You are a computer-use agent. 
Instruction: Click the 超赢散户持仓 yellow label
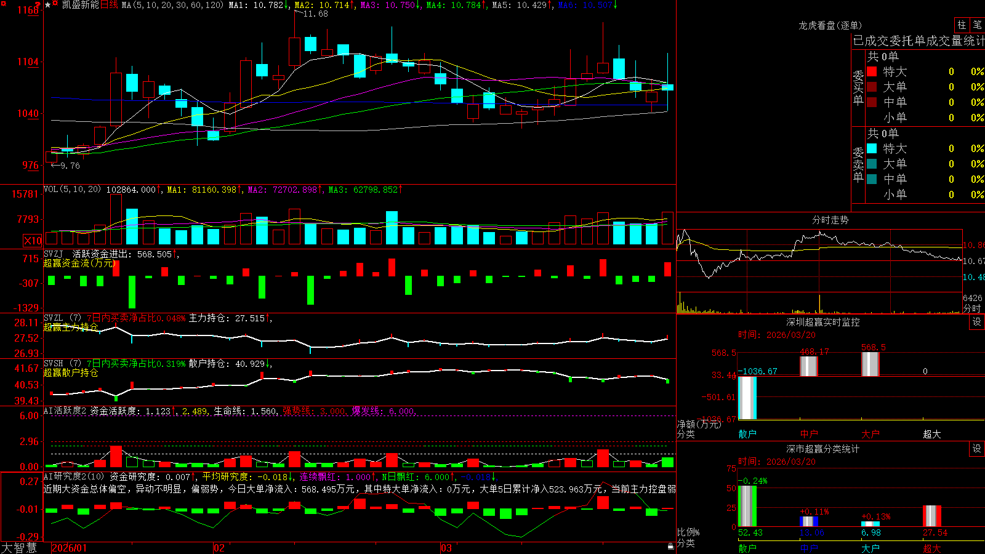(71, 372)
